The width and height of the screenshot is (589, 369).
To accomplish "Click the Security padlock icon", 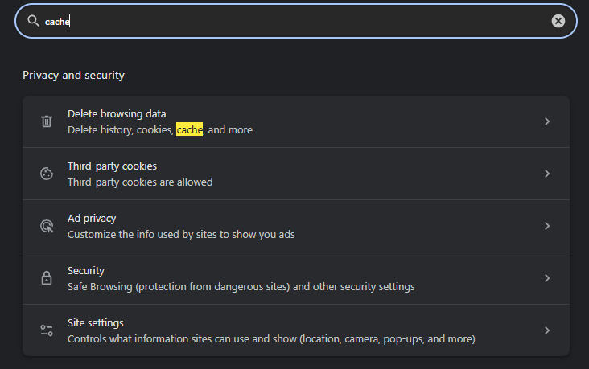I will (x=47, y=278).
